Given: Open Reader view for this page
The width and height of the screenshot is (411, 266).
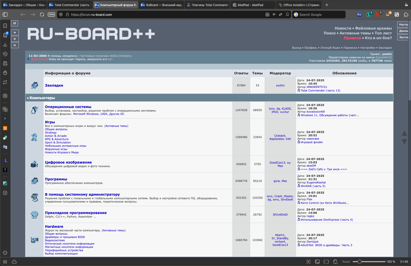Looking at the screenshot, I should click(274, 15).
